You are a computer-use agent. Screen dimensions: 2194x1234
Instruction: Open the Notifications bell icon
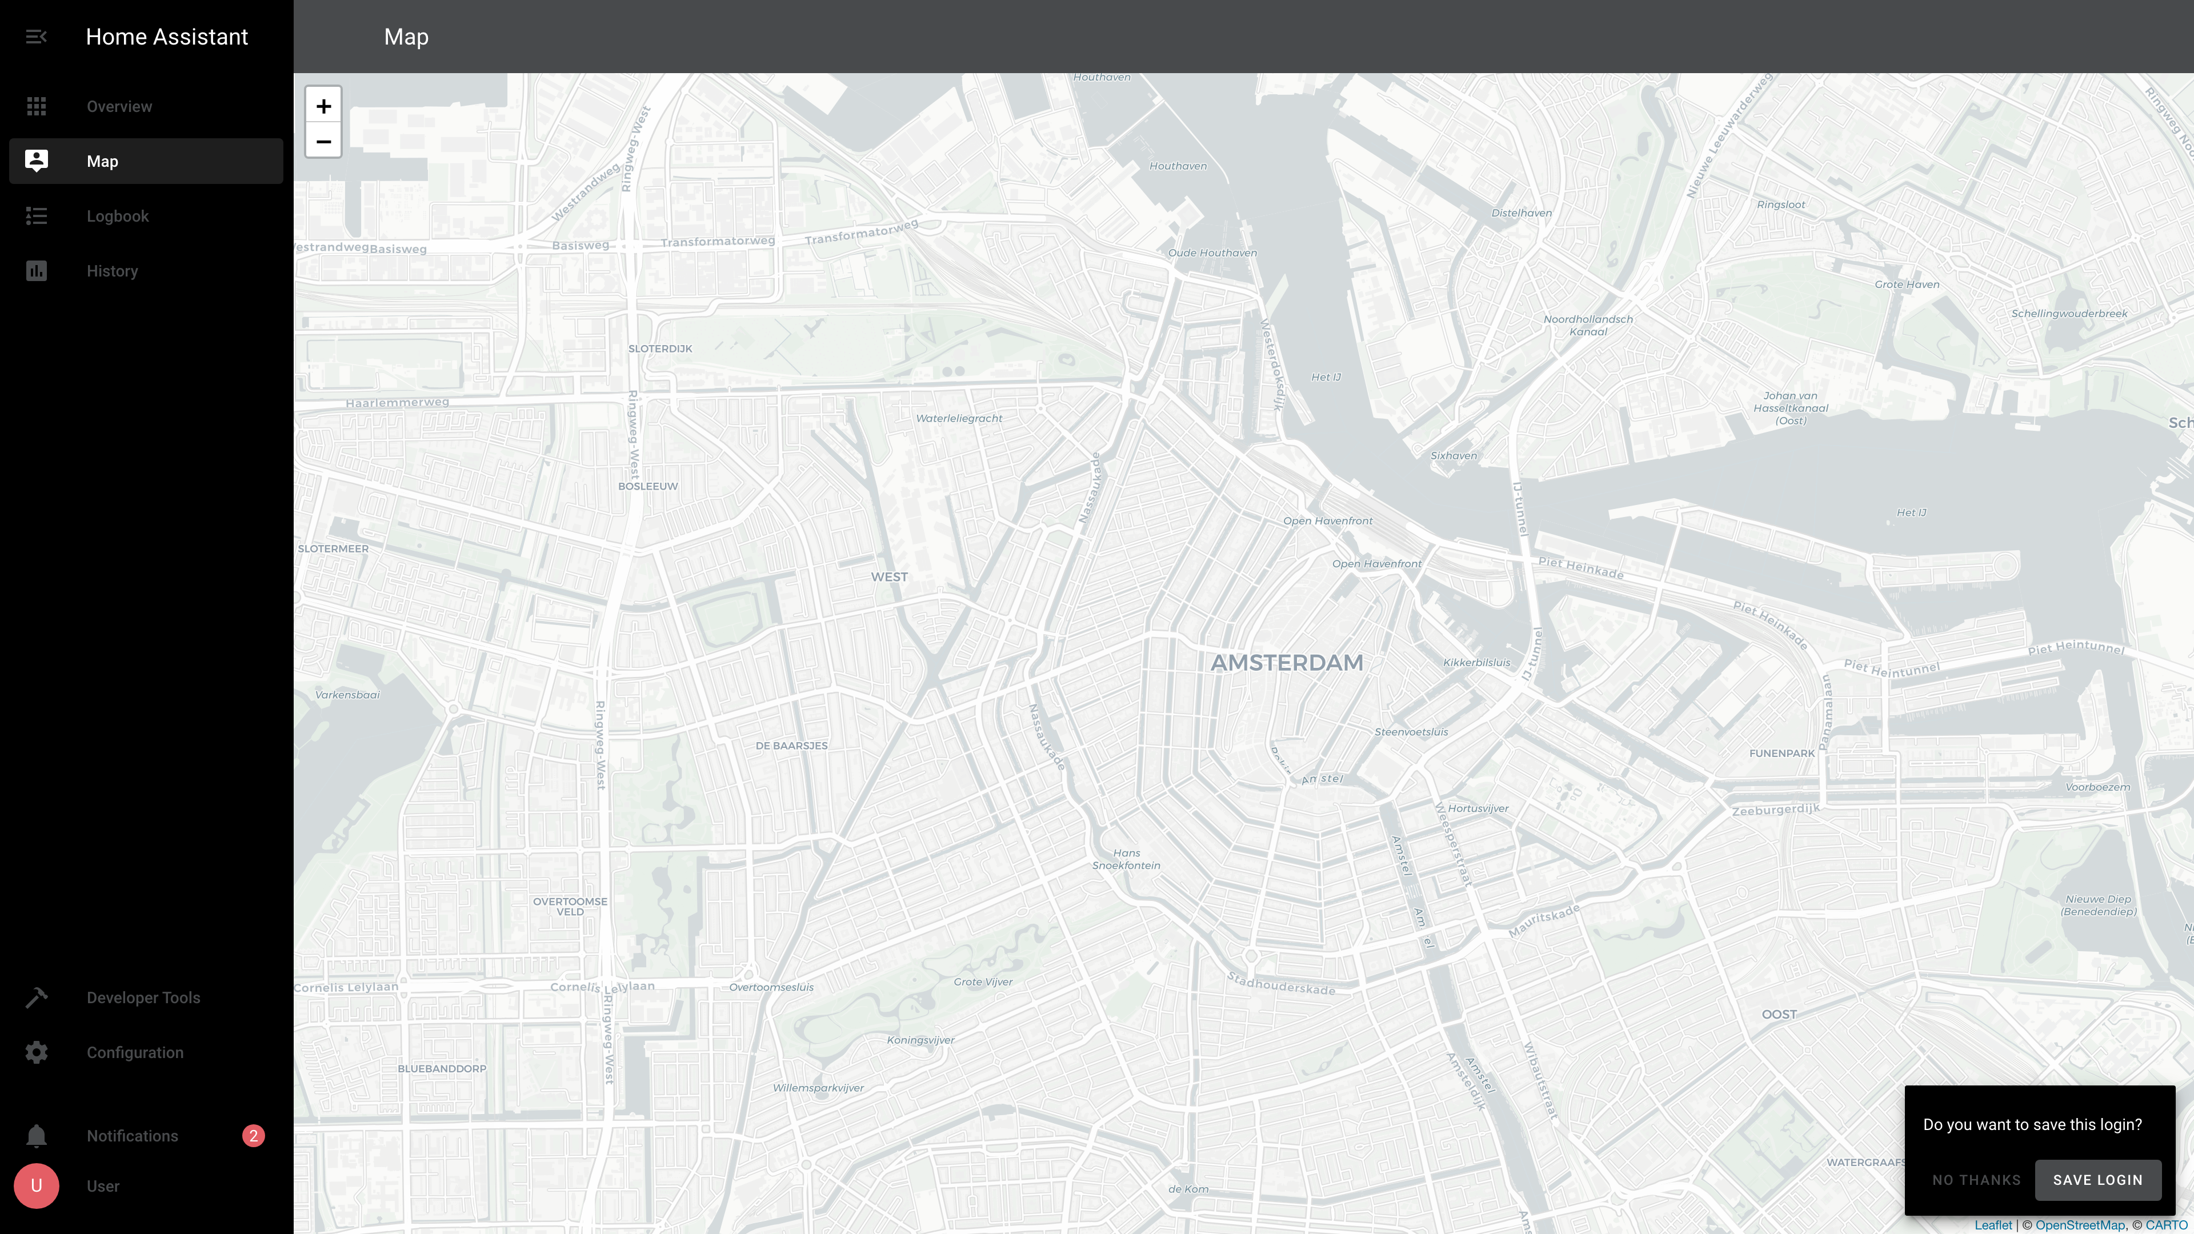click(36, 1136)
